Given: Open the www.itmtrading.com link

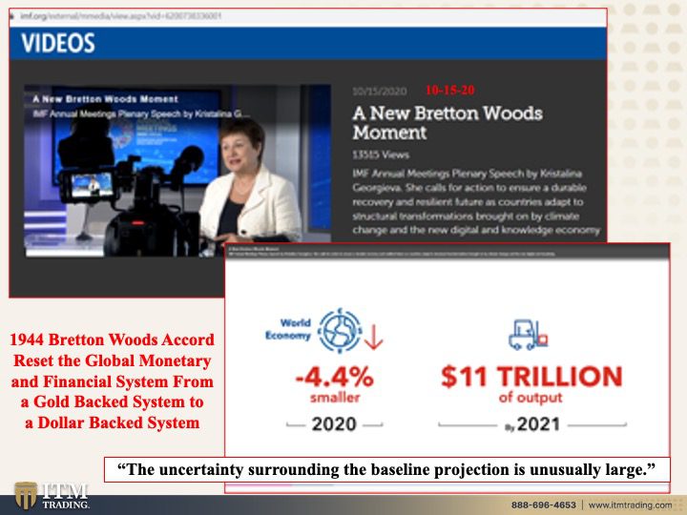Looking at the screenshot, I should [630, 505].
